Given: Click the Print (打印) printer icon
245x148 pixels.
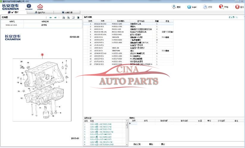Looking at the screenshot, I should tap(205, 7).
